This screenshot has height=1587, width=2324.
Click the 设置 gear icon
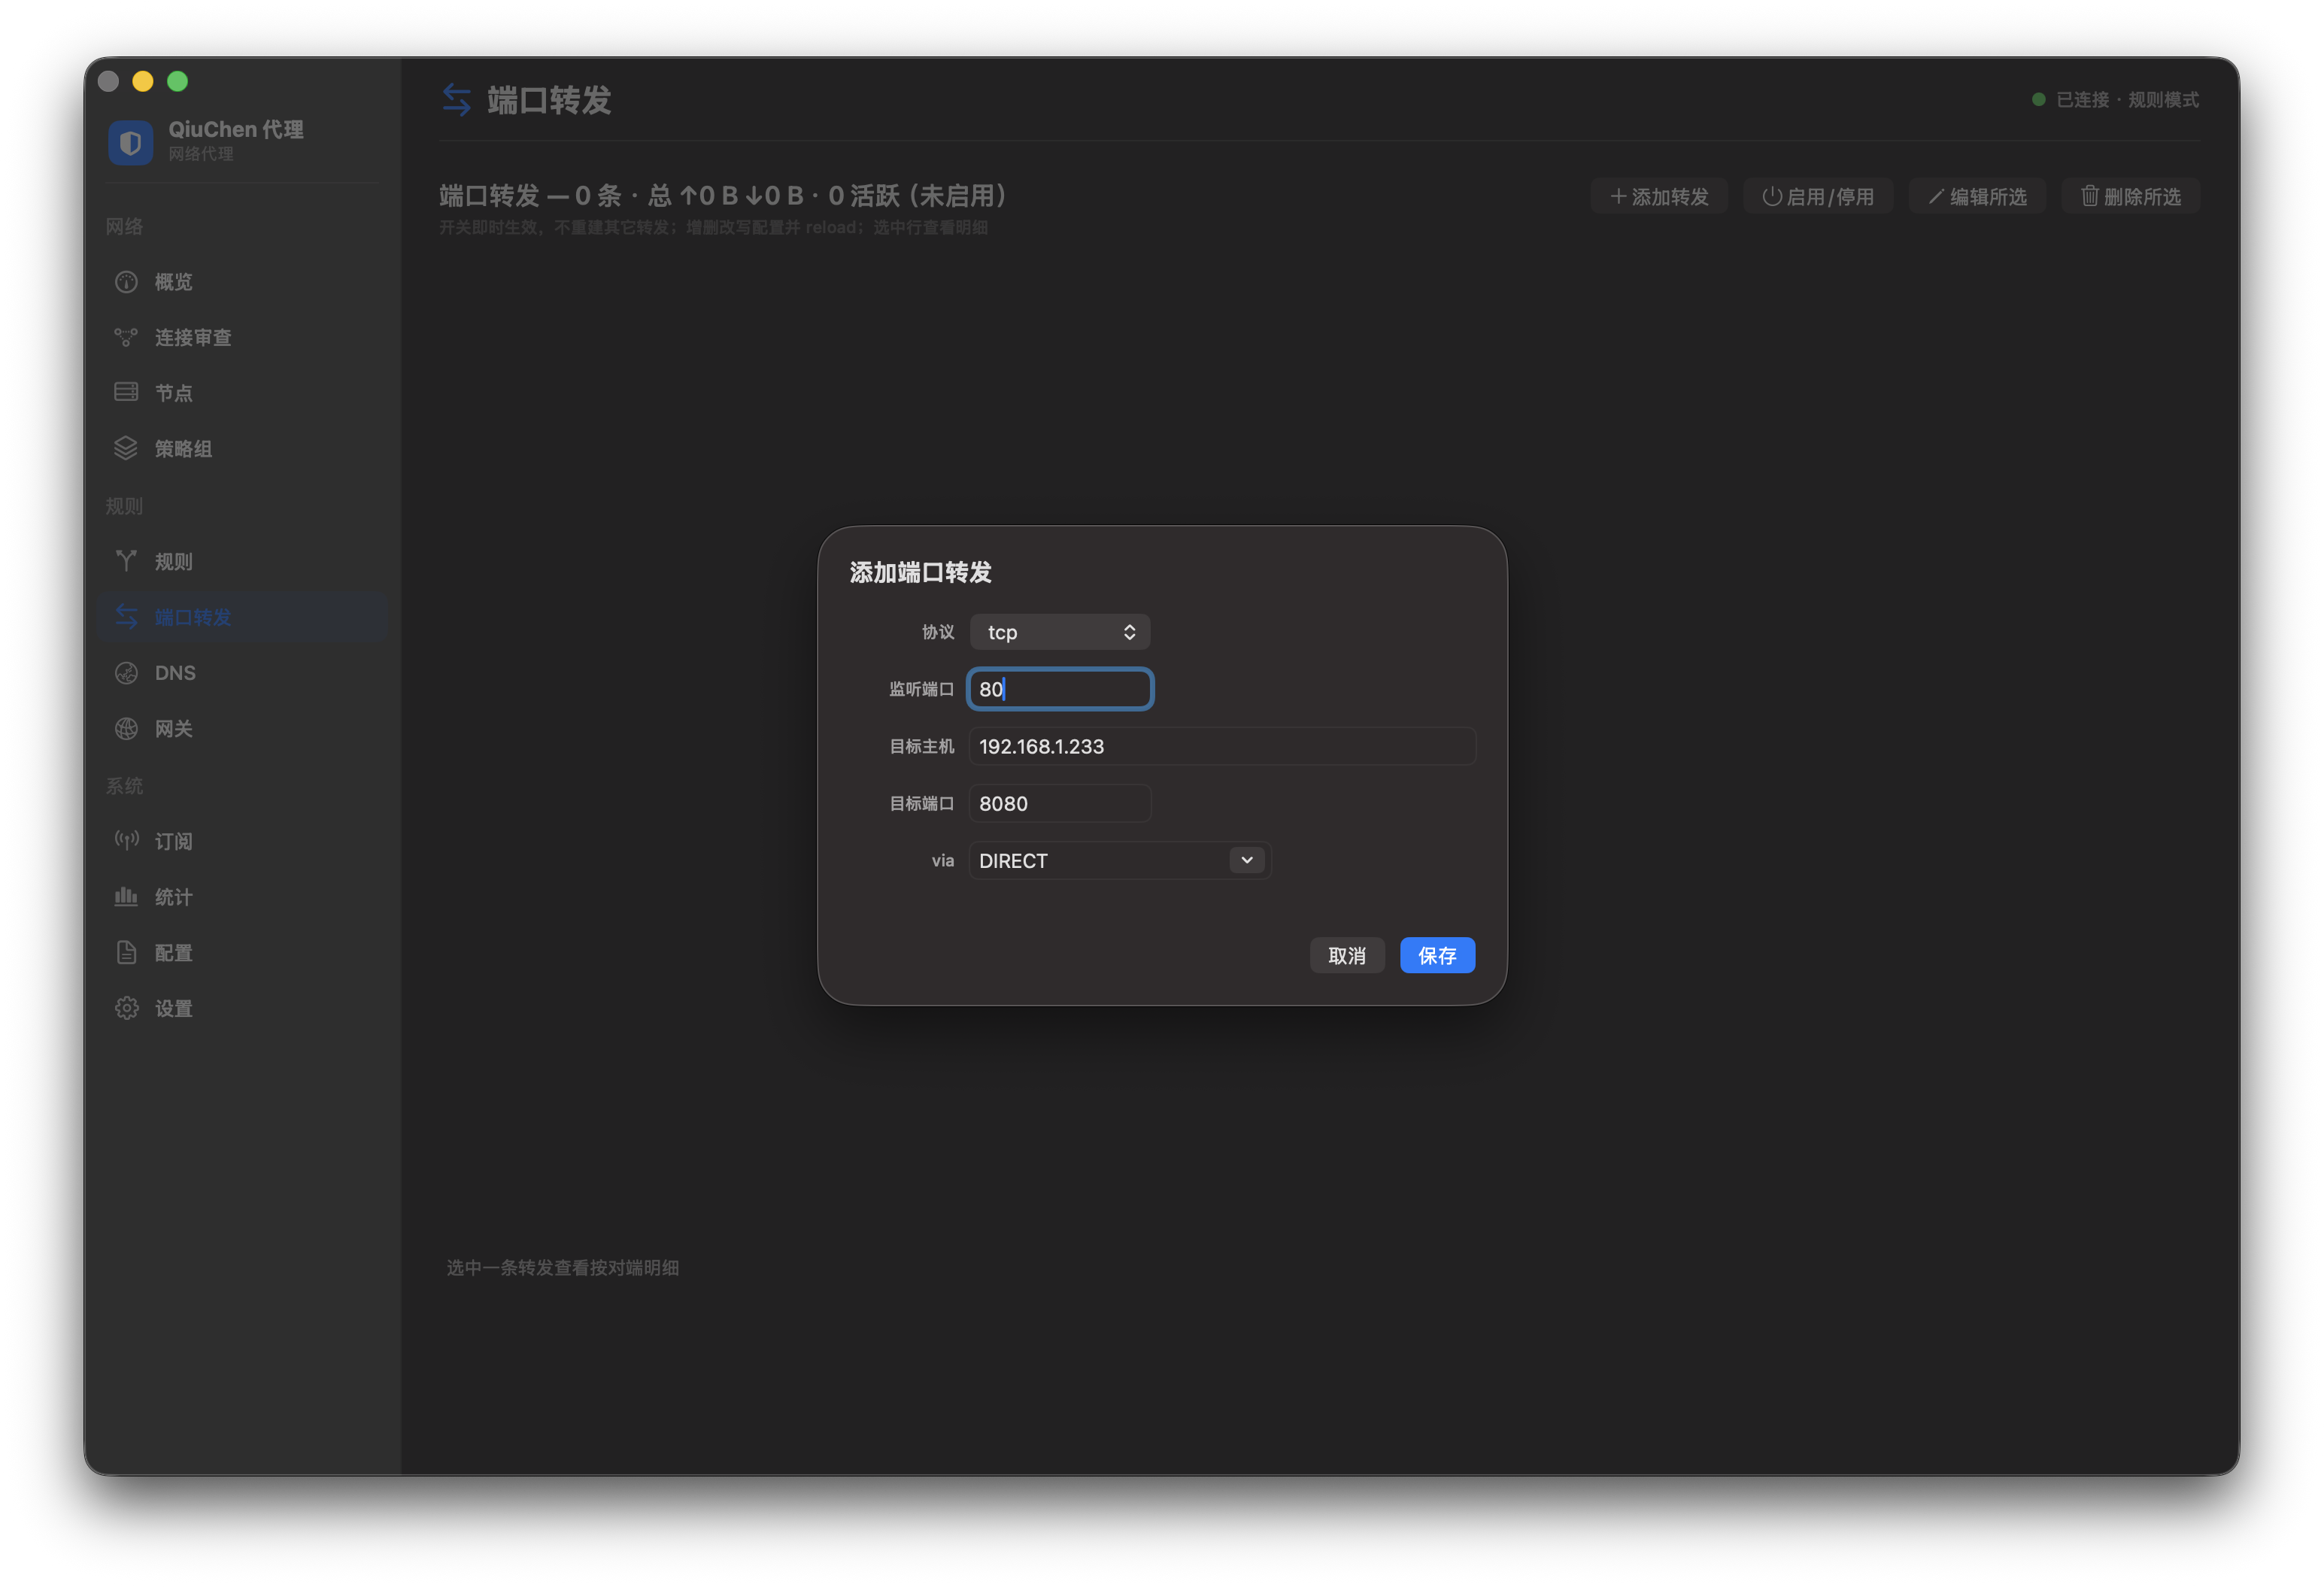[x=126, y=1008]
